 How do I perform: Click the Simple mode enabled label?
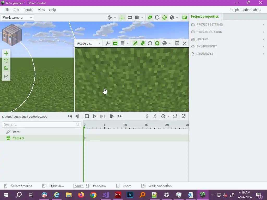coord(245,10)
